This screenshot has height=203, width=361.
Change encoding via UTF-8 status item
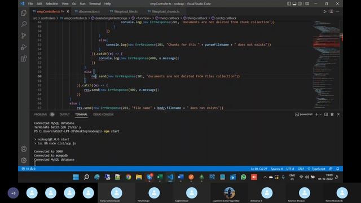[290, 169]
